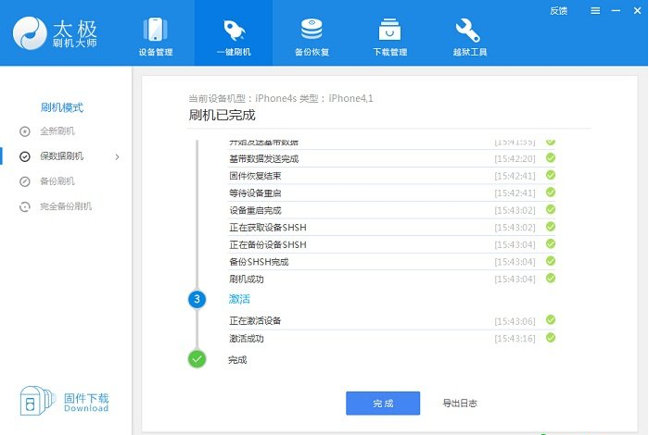The width and height of the screenshot is (649, 435).
Task: Click the green check beside 激活成功
Action: (551, 338)
